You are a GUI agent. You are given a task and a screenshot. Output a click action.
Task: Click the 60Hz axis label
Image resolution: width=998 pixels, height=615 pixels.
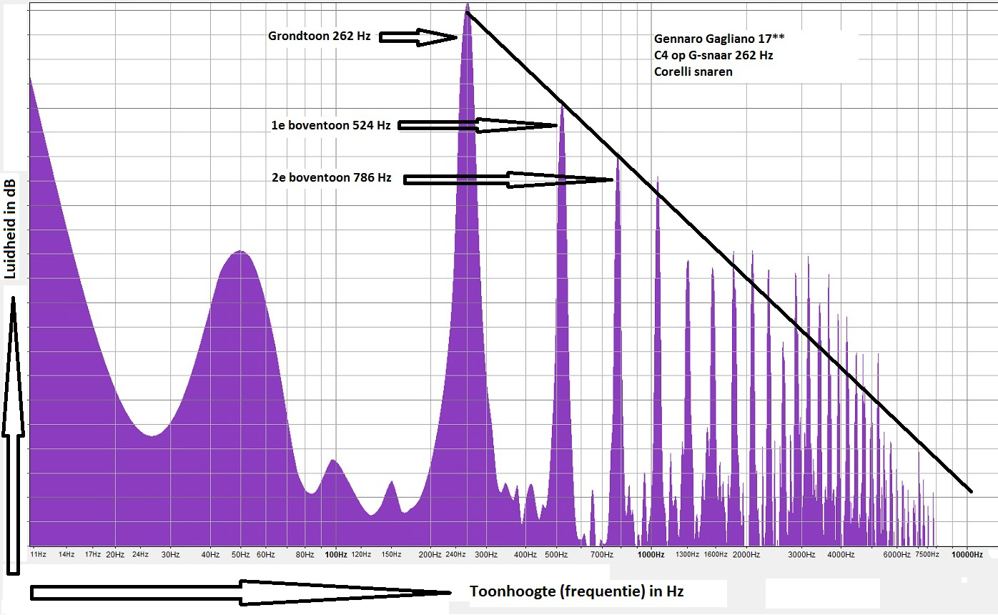266,554
